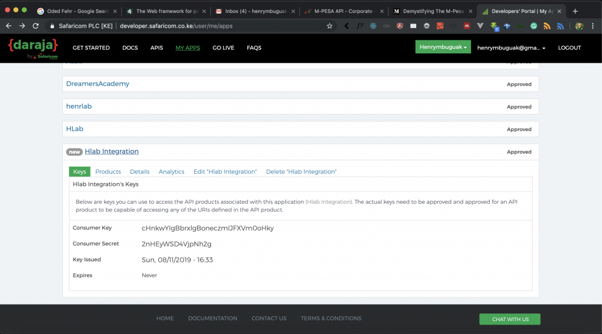Screen dimensions: 602x334
Task: Open DOCS in the nav bar
Action: coord(130,48)
